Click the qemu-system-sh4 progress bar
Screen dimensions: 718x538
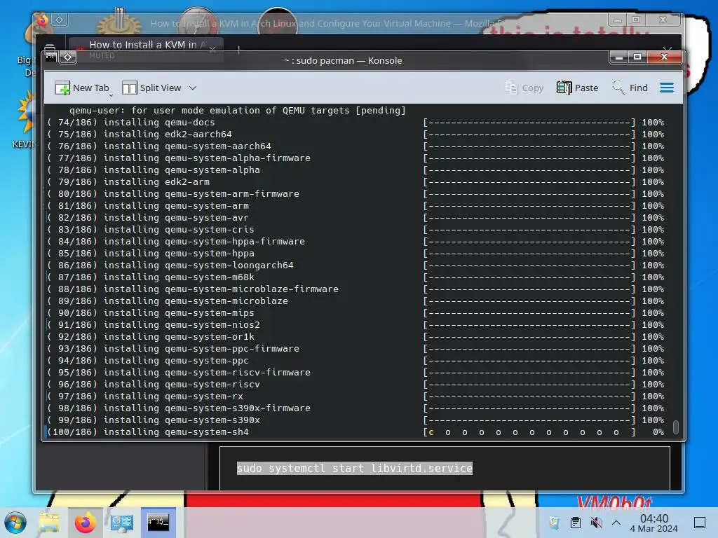click(x=529, y=432)
